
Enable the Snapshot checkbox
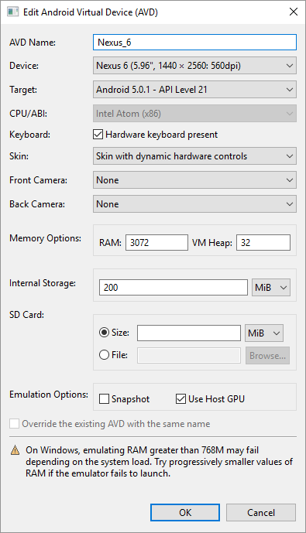[104, 398]
